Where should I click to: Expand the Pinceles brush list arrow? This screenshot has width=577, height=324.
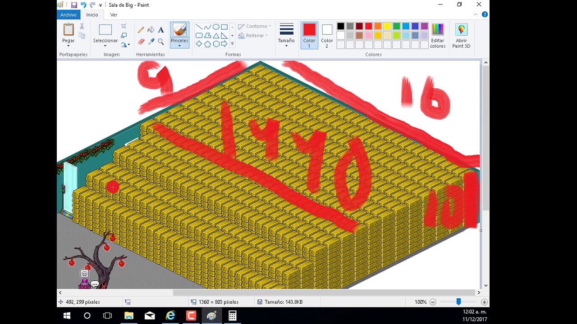coord(179,45)
